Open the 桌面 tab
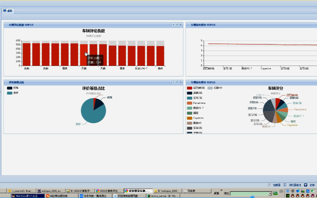The height and width of the screenshot is (198, 317). pyautogui.click(x=8, y=11)
